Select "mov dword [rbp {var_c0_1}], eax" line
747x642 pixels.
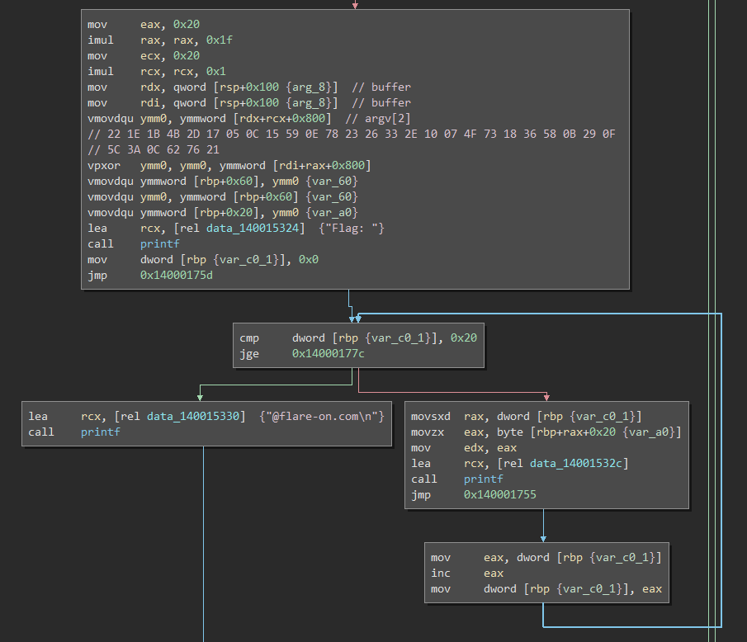(546, 589)
